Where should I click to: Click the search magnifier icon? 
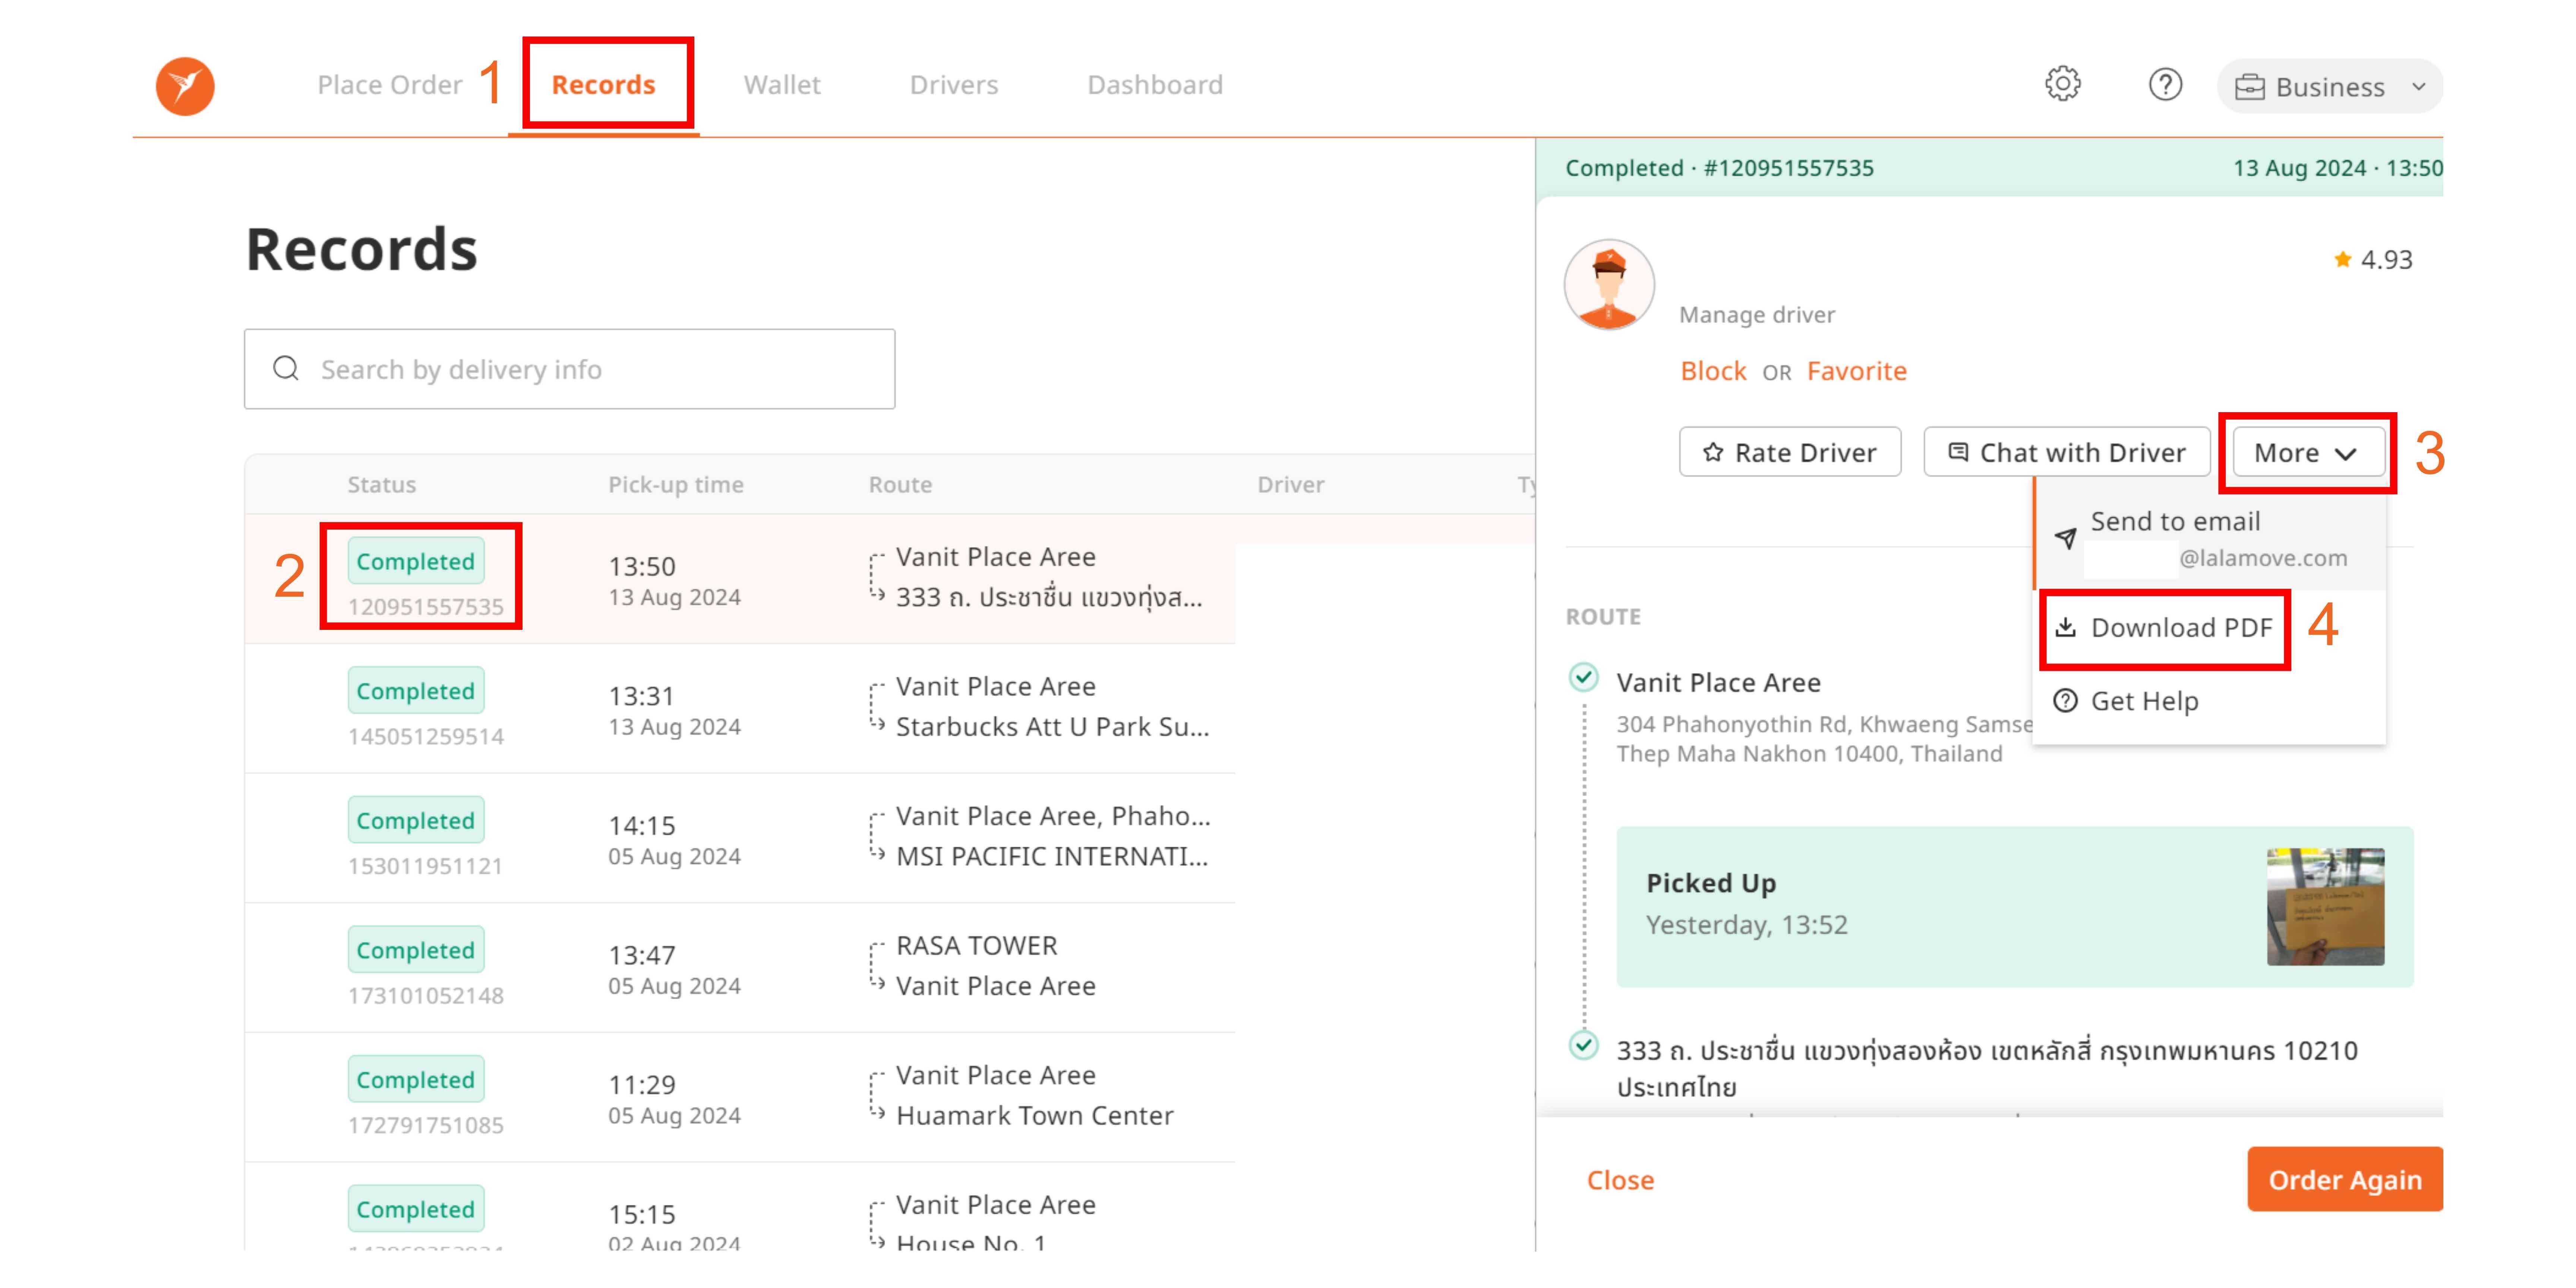[x=286, y=369]
